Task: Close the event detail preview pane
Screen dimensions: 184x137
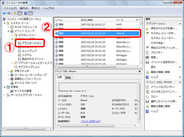Action: point(139,71)
